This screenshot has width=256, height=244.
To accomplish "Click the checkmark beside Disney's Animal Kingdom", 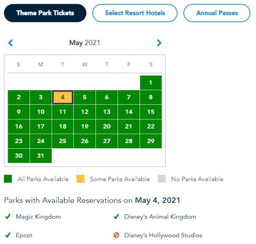I will coord(116,217).
